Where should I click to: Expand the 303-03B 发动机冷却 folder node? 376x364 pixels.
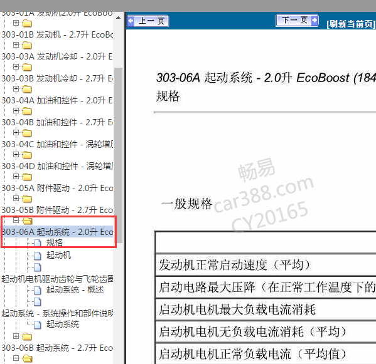click(x=16, y=89)
